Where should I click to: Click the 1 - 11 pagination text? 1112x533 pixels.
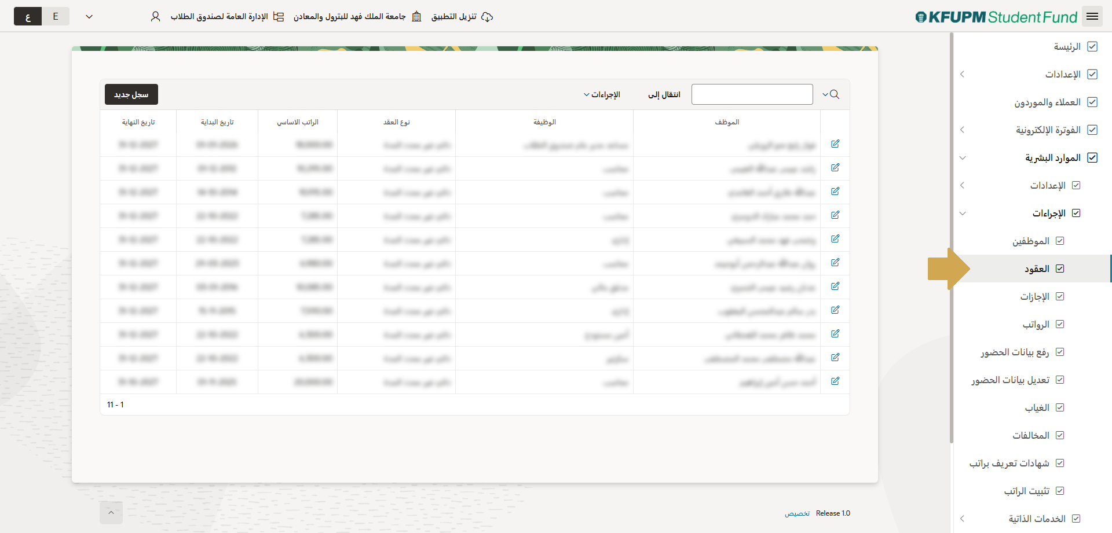(115, 405)
